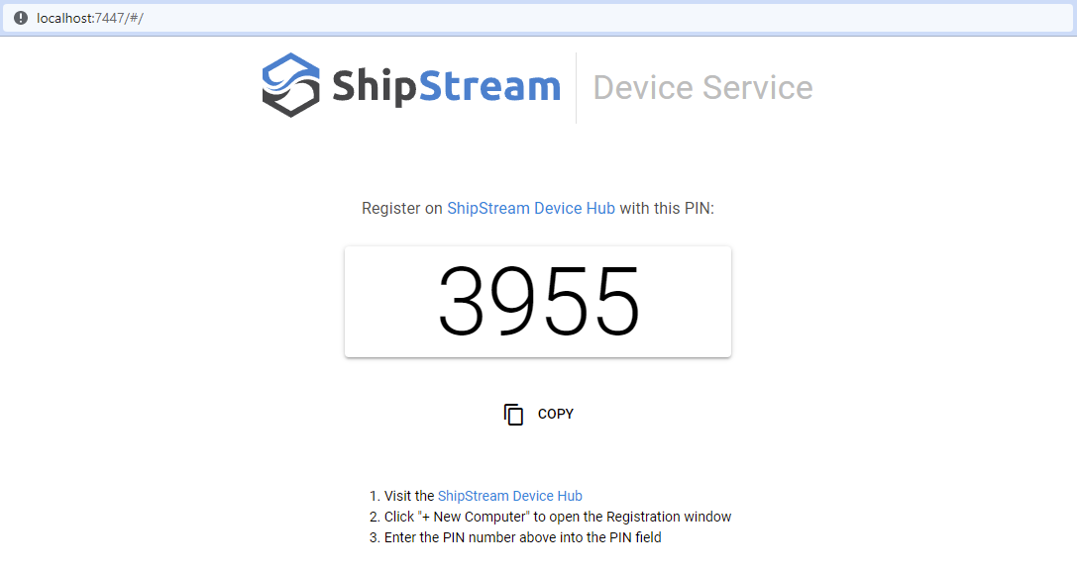Screen dimensions: 1077x571
Task: Click "Visit the" text in step 1
Action: [x=409, y=496]
